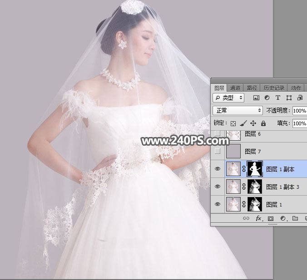The width and height of the screenshot is (307, 280).
Task: Toggle mask link icon on 图层 1 副本
Action: (x=244, y=169)
